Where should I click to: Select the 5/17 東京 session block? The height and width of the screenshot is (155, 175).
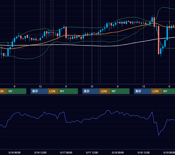[x=91, y=91]
